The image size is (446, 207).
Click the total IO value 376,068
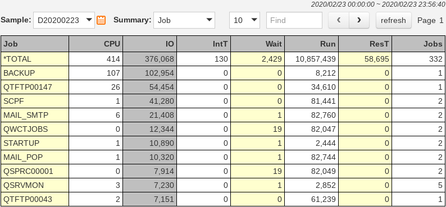click(160, 59)
